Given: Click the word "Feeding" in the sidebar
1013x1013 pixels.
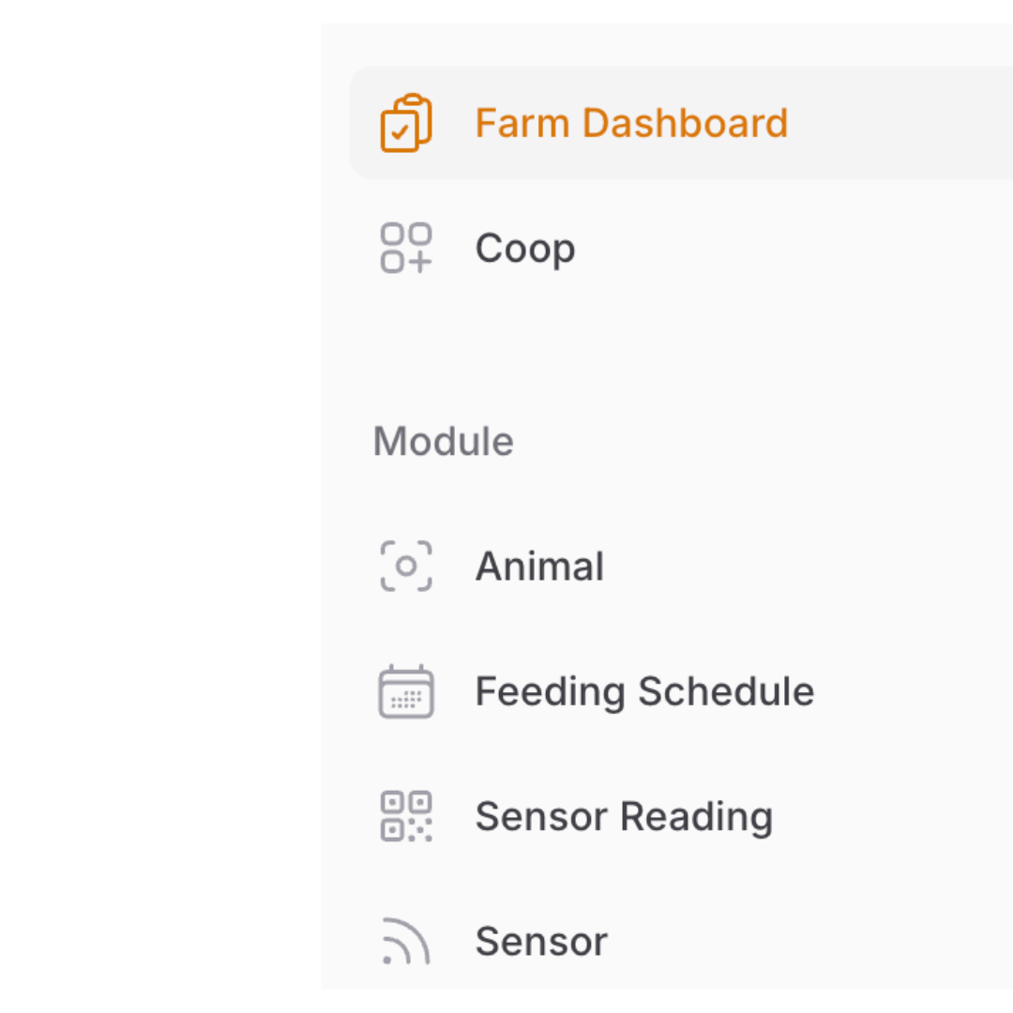Looking at the screenshot, I should [x=551, y=691].
